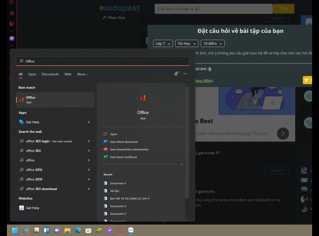Click the Opera sidebar icon above GX Corner
The image size is (319, 236).
(12, 2)
